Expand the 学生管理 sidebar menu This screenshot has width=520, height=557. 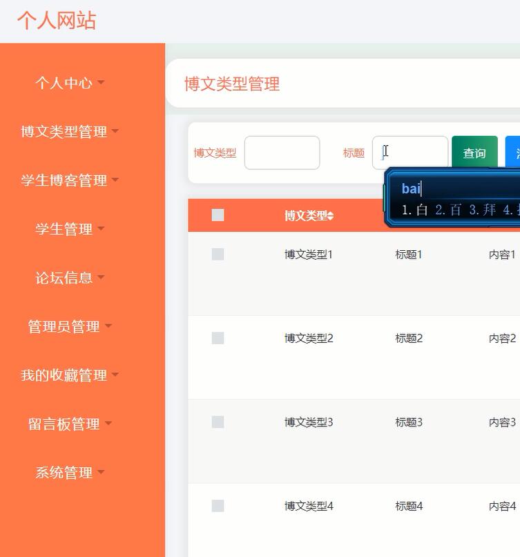[70, 229]
